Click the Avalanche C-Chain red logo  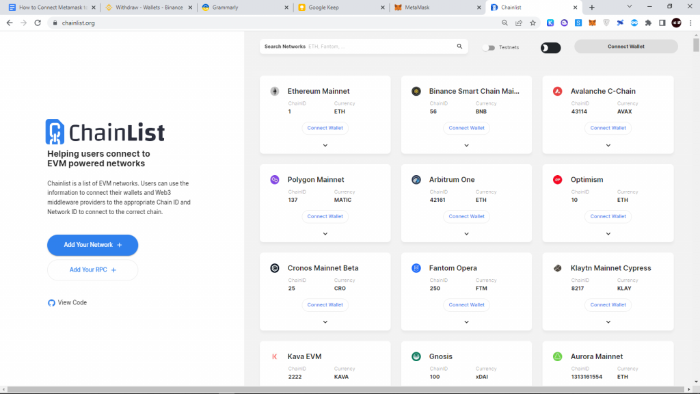click(x=557, y=90)
